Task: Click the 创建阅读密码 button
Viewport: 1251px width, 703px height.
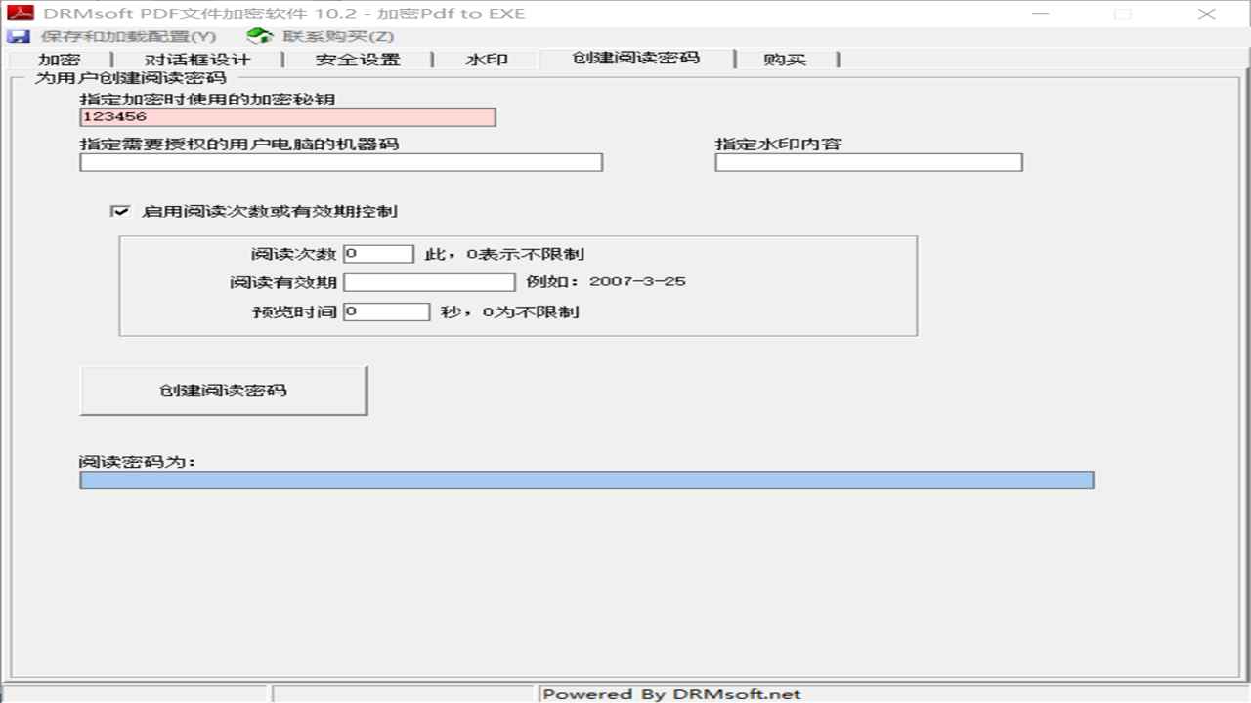Action: (223, 390)
